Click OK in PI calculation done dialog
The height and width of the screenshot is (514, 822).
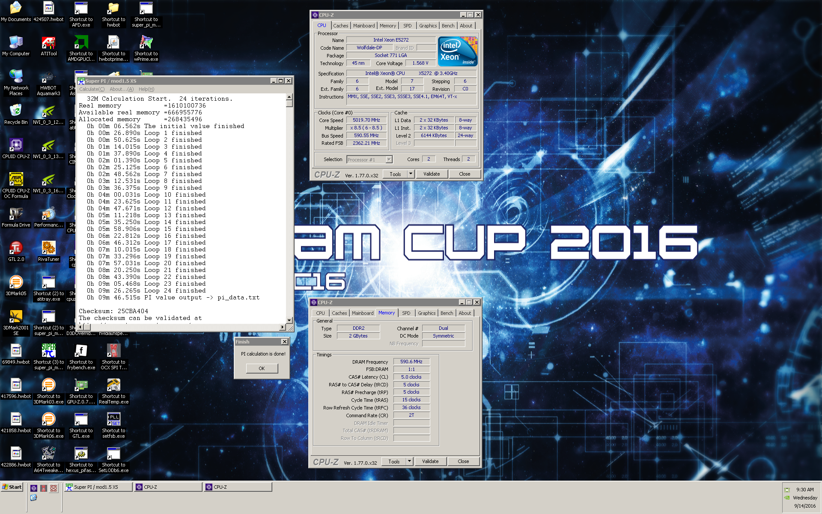click(262, 368)
